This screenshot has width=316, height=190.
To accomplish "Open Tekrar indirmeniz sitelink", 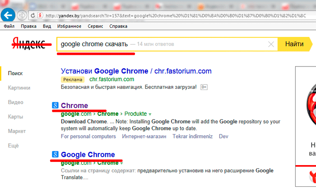I will 192,137.
